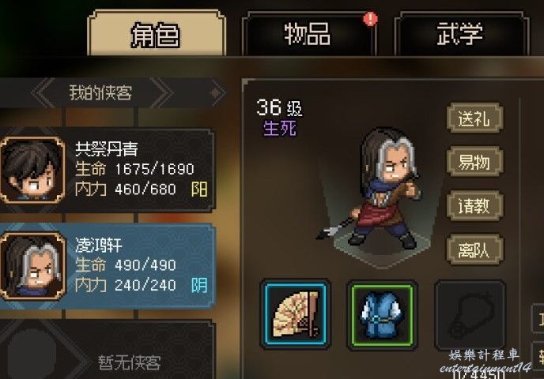This screenshot has height=379, width=544.
Task: Click the 阴 attribute indicator
Action: [199, 285]
